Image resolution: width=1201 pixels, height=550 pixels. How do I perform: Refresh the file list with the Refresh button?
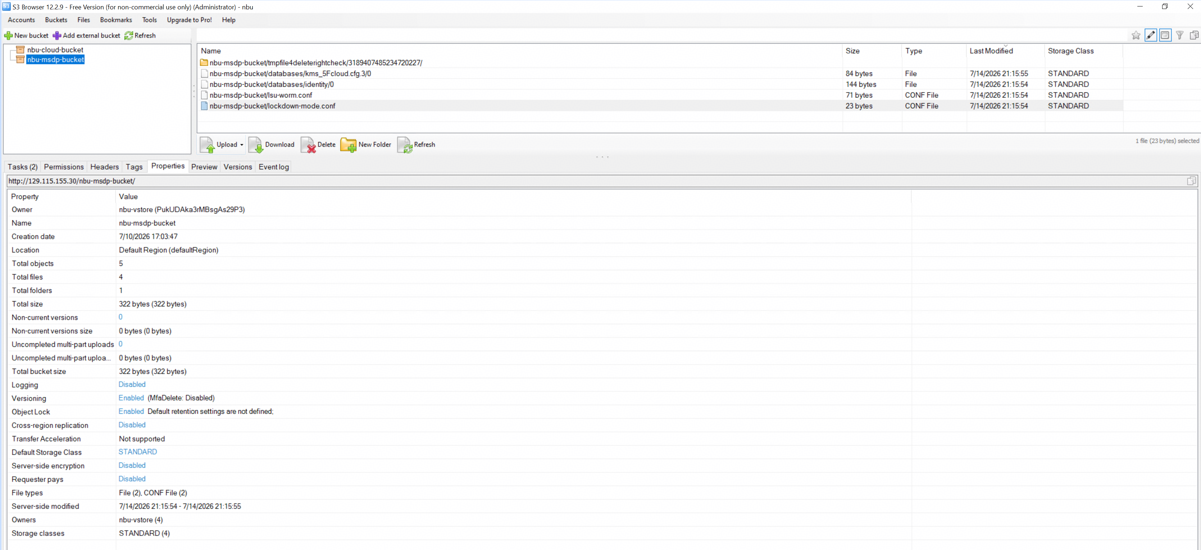click(417, 145)
